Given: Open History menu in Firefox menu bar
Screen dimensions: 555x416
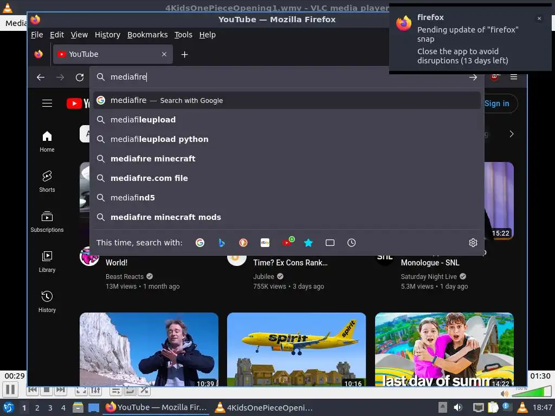Looking at the screenshot, I should pyautogui.click(x=108, y=35).
